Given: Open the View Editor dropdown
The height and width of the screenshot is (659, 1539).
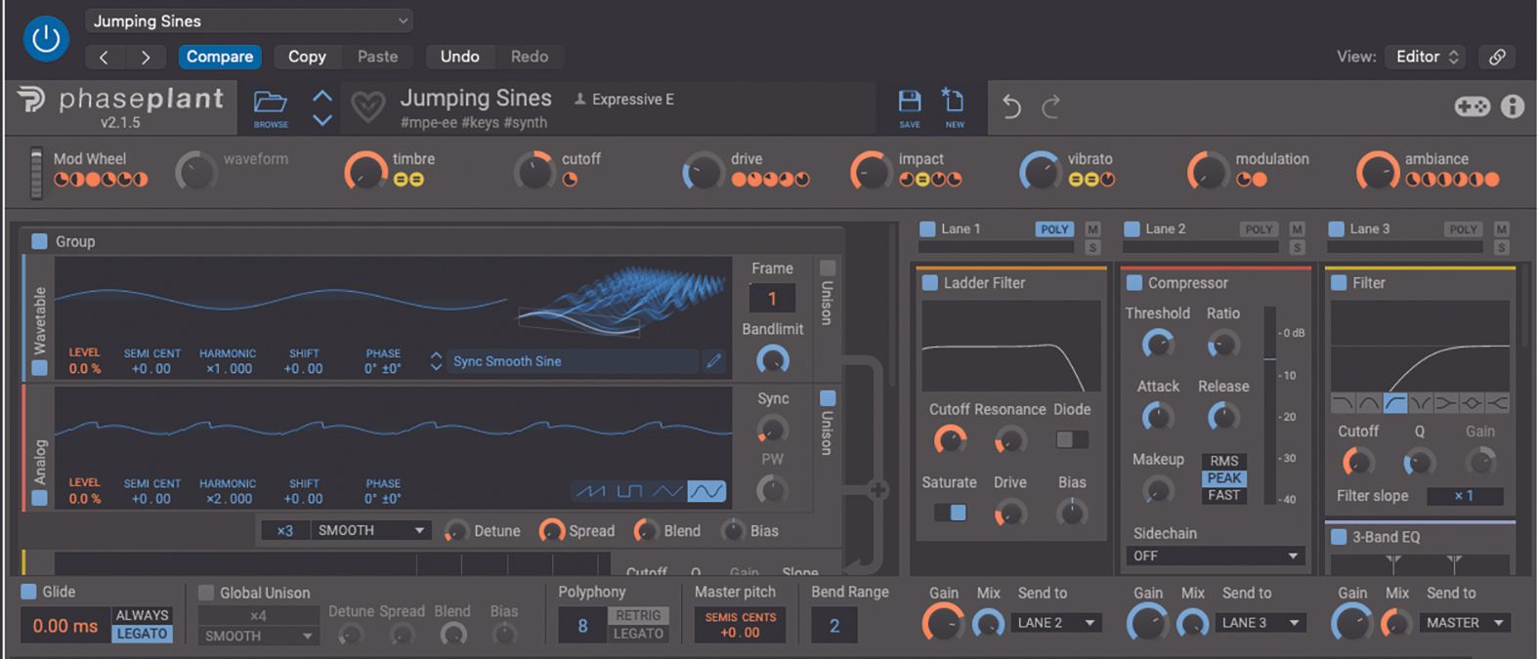Looking at the screenshot, I should pos(1428,57).
